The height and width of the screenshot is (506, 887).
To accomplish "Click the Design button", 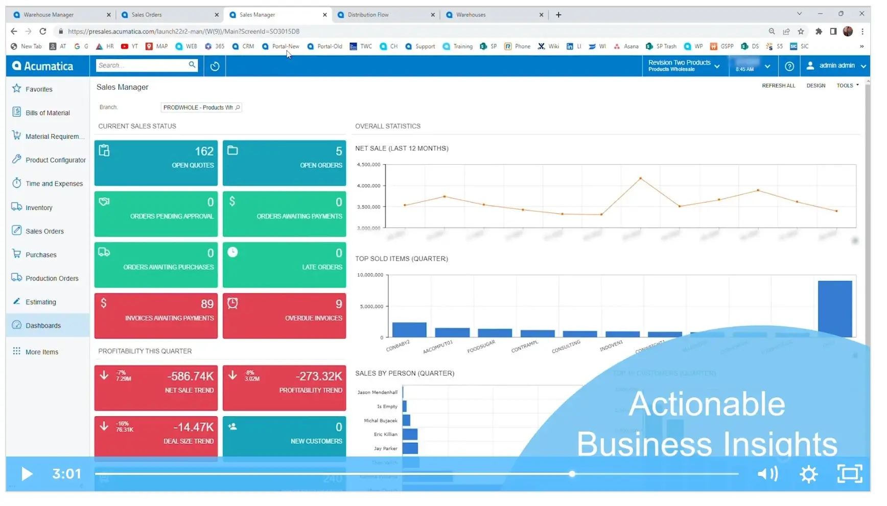I will coord(816,86).
